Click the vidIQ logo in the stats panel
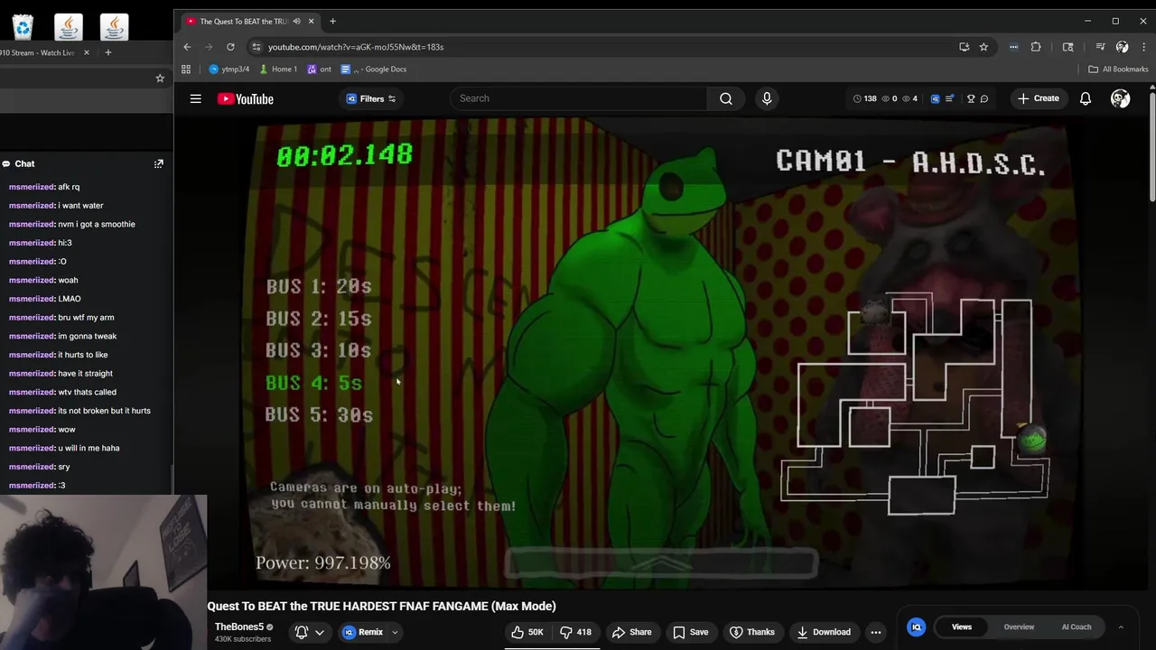1156x650 pixels. [x=916, y=627]
